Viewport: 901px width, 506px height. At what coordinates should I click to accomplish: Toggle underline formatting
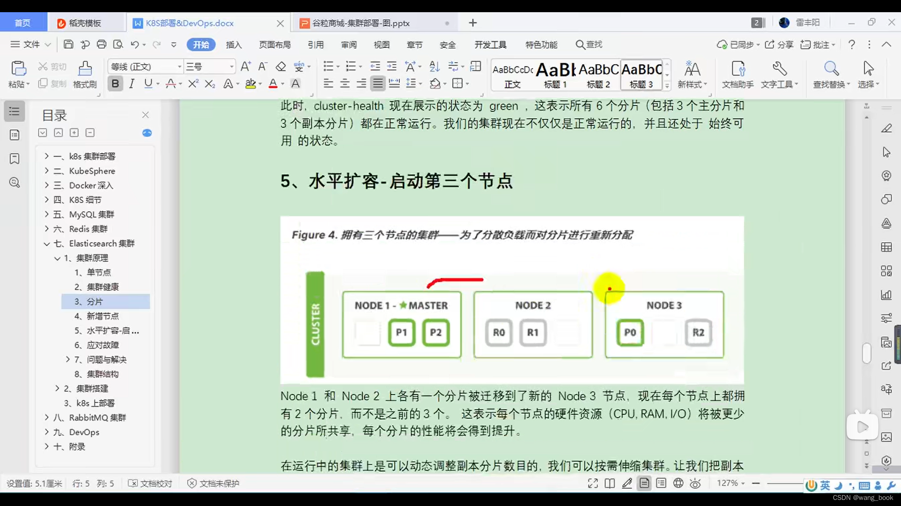click(148, 83)
